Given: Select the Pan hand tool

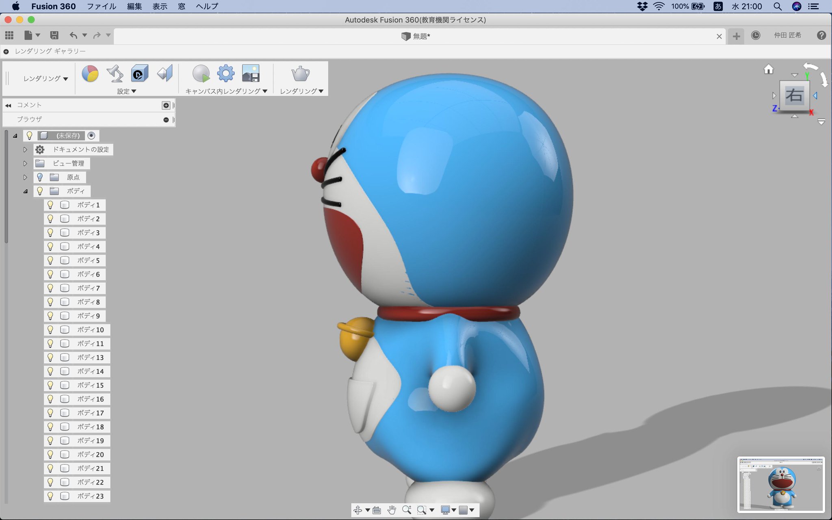Looking at the screenshot, I should (391, 510).
